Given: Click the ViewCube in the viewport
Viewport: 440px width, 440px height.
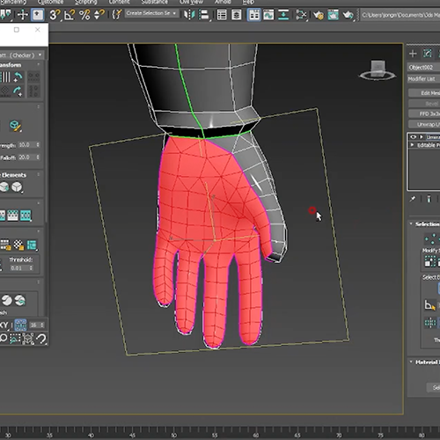Looking at the screenshot, I should [x=378, y=70].
